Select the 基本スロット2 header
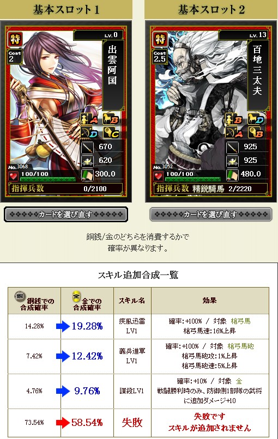This screenshot has height=439, width=278. [211, 10]
